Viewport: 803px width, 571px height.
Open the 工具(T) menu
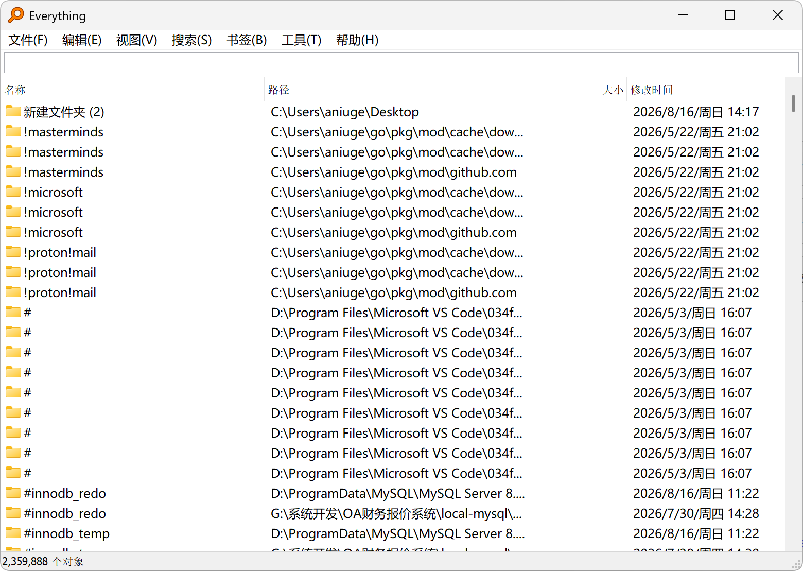[301, 40]
